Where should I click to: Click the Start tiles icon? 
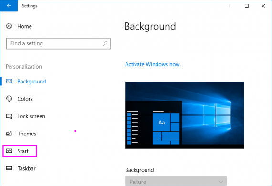tap(9, 151)
